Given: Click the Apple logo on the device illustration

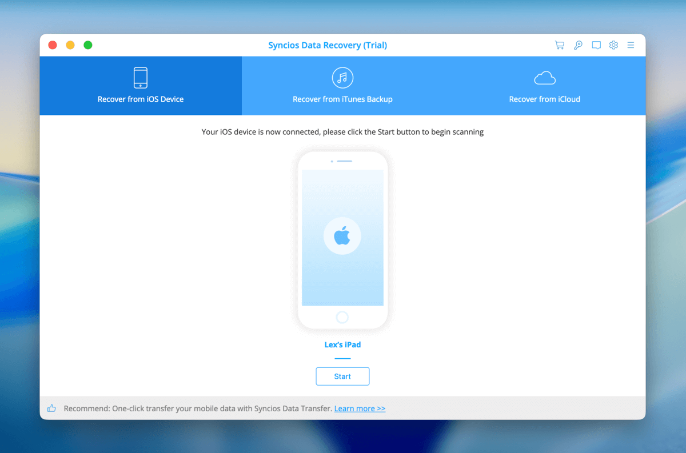Looking at the screenshot, I should [x=342, y=235].
